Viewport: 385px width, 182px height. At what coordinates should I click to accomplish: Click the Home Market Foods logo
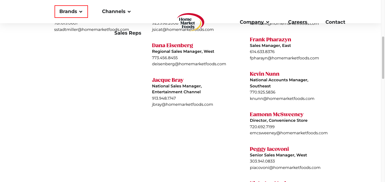(x=190, y=22)
